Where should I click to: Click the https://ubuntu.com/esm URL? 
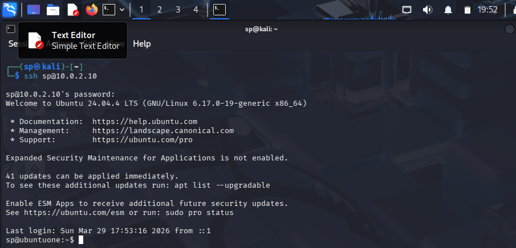(75, 213)
